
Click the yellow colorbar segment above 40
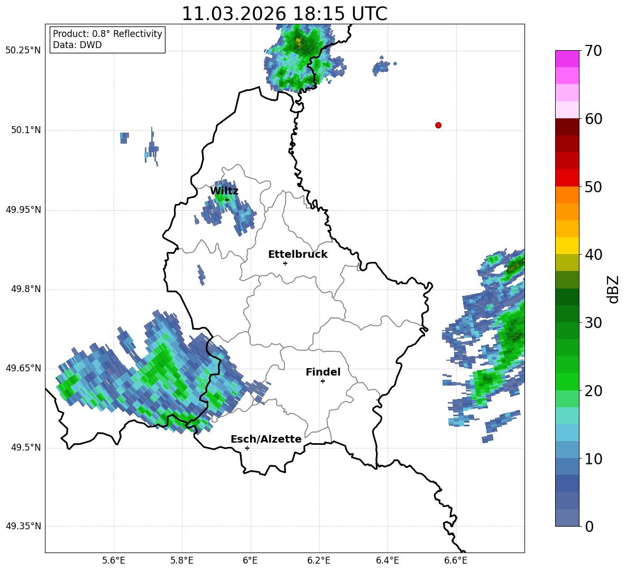[x=567, y=246]
